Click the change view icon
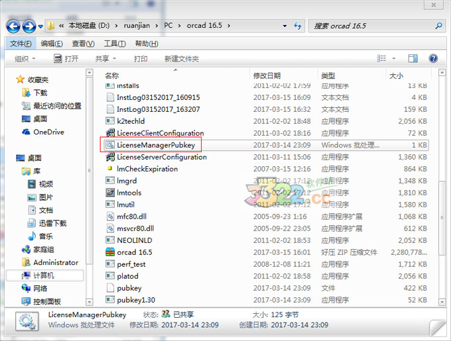The width and height of the screenshot is (451, 341). (x=381, y=58)
